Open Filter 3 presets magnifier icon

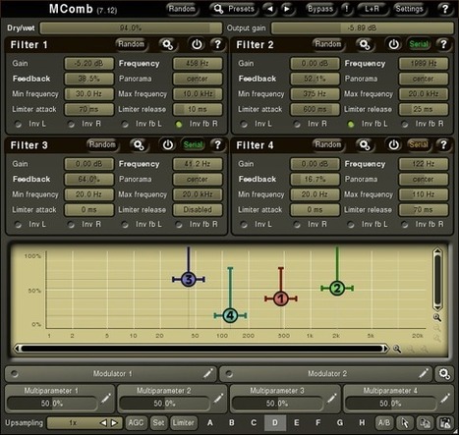(139, 144)
